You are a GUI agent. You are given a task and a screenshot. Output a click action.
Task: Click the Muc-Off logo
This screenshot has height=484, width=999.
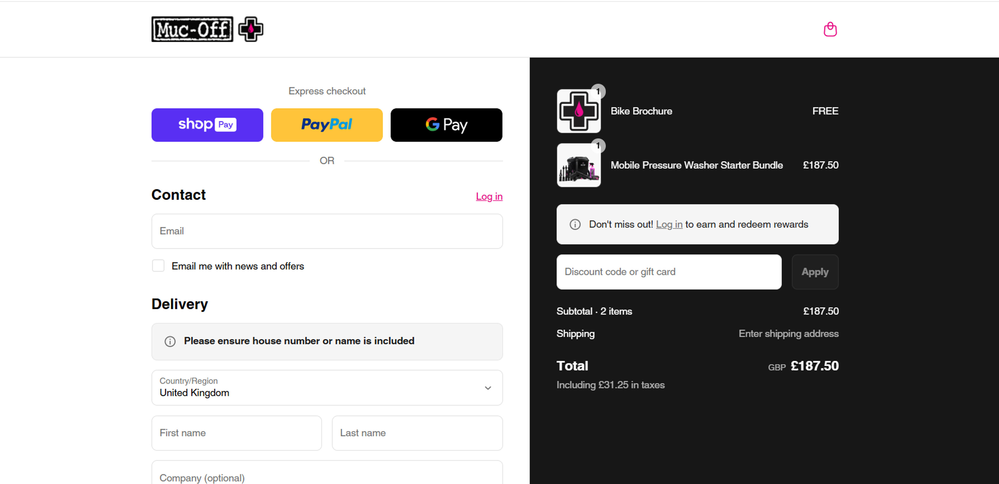tap(192, 29)
